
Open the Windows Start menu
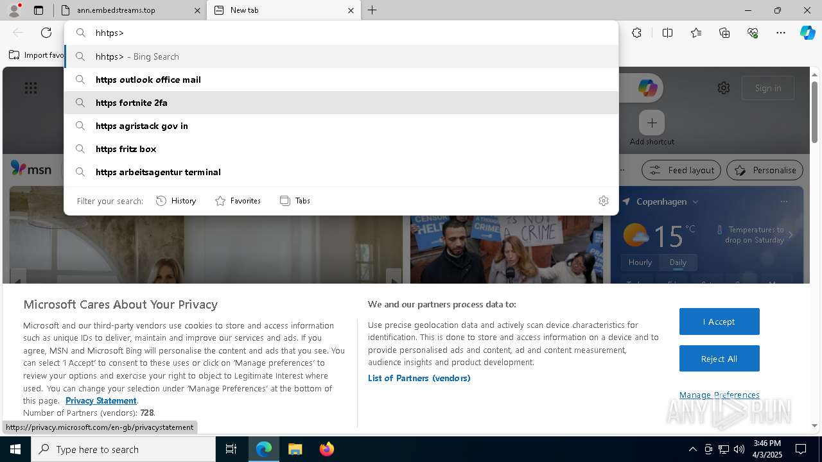click(15, 449)
